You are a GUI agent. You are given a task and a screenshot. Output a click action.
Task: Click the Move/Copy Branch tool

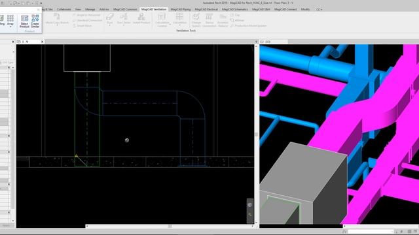tap(57, 18)
